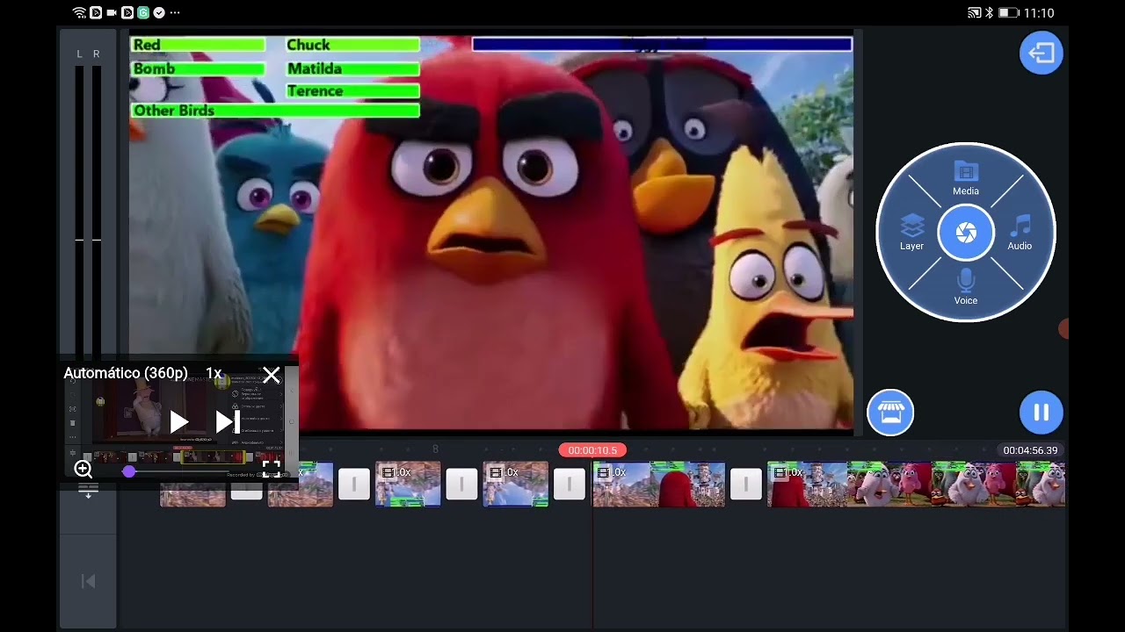Close the floating mini player
Viewport: 1125px width, 632px height.
[x=271, y=376]
